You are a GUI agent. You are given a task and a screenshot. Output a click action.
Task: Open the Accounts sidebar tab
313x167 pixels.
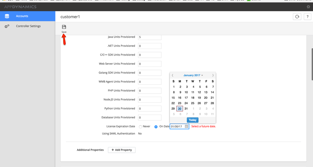click(x=22, y=16)
